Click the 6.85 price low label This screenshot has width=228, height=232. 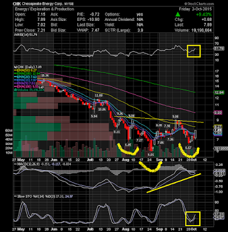[128, 144]
